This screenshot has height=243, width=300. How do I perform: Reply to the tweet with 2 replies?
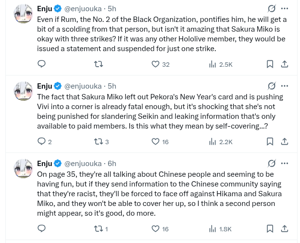point(42,142)
